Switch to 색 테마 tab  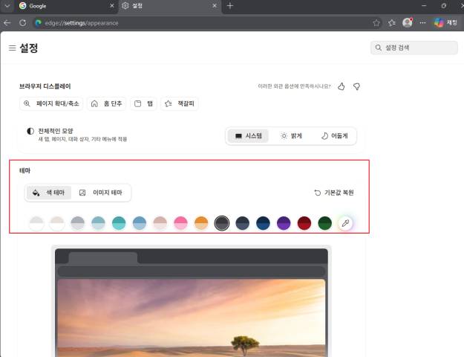pyautogui.click(x=49, y=193)
